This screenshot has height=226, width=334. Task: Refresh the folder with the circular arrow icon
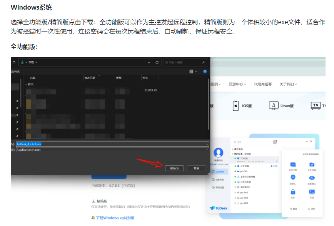pyautogui.click(x=157, y=63)
